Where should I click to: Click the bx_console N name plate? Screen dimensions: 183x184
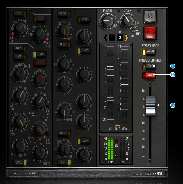24,174
